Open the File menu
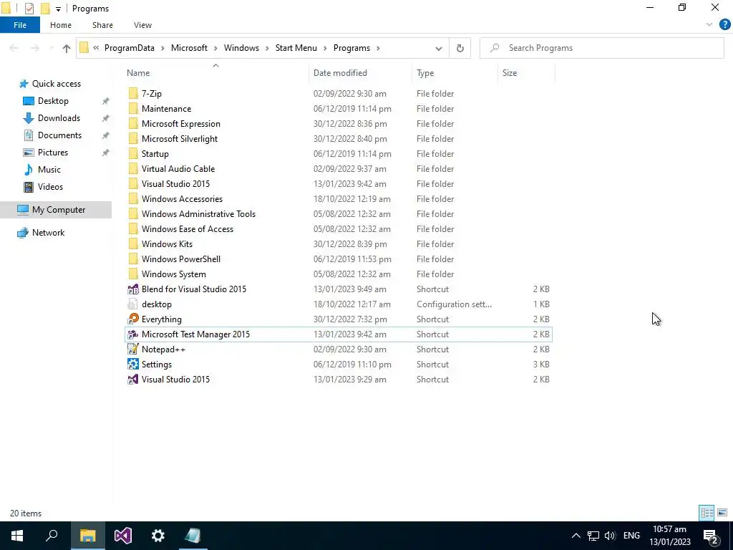 pyautogui.click(x=20, y=25)
